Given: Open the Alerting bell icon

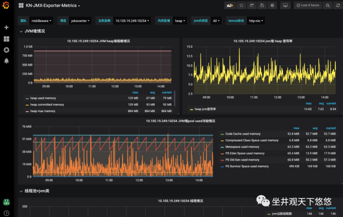Looking at the screenshot, I should (x=6, y=61).
